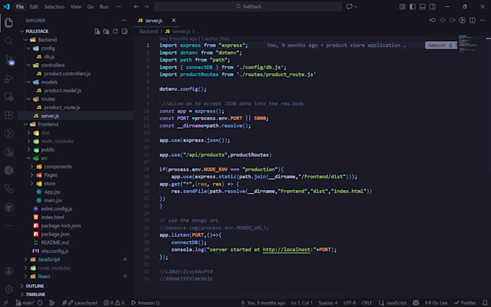Click CRLF line ending in status bar
This screenshot has height=307, width=491.
pos(367,303)
